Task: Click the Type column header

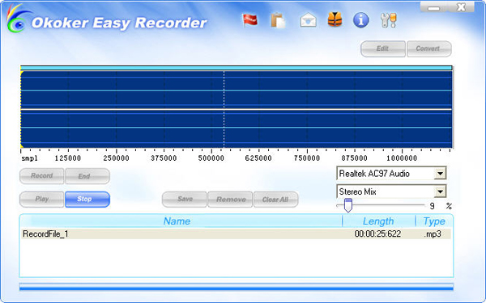Action: (433, 221)
